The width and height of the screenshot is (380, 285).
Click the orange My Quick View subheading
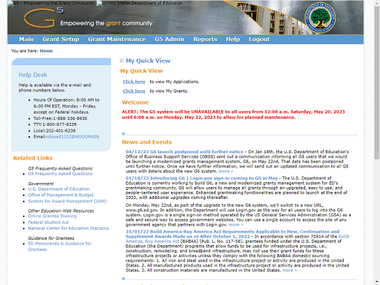pyautogui.click(x=141, y=71)
